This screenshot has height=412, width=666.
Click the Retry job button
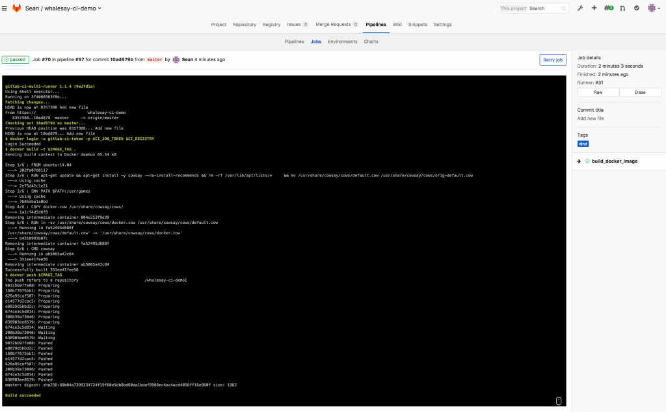click(552, 59)
